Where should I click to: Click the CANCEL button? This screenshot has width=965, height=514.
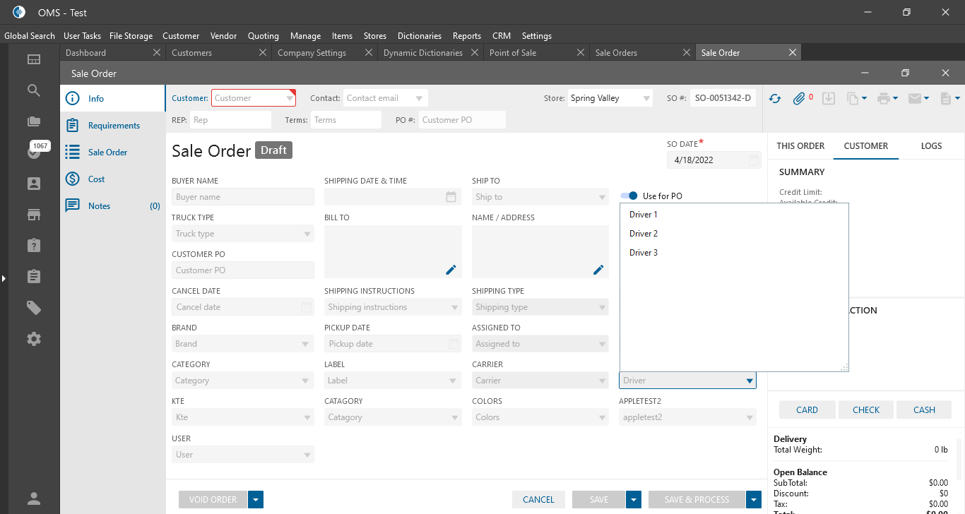pyautogui.click(x=538, y=500)
